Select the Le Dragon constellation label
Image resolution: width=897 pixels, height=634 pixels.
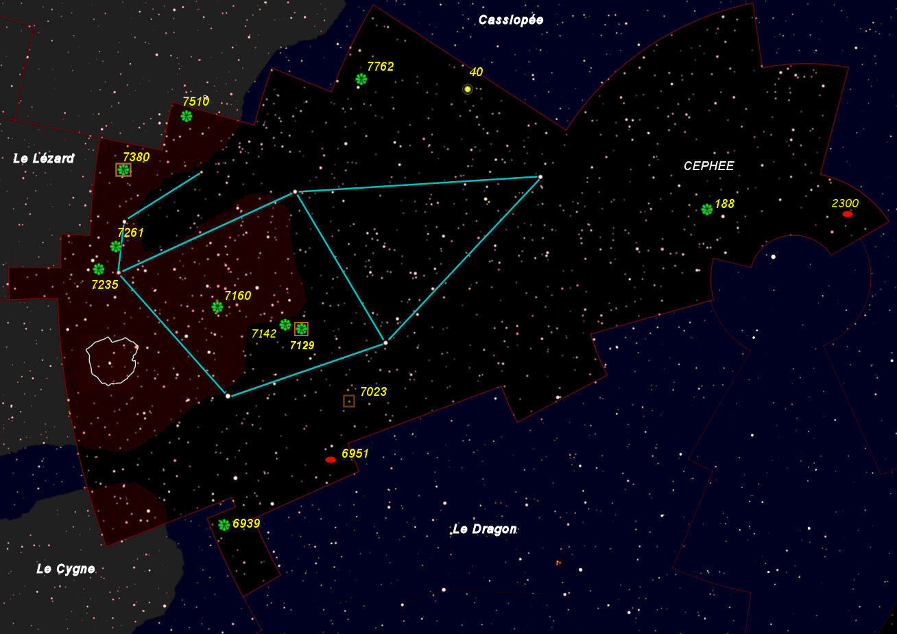click(x=484, y=529)
